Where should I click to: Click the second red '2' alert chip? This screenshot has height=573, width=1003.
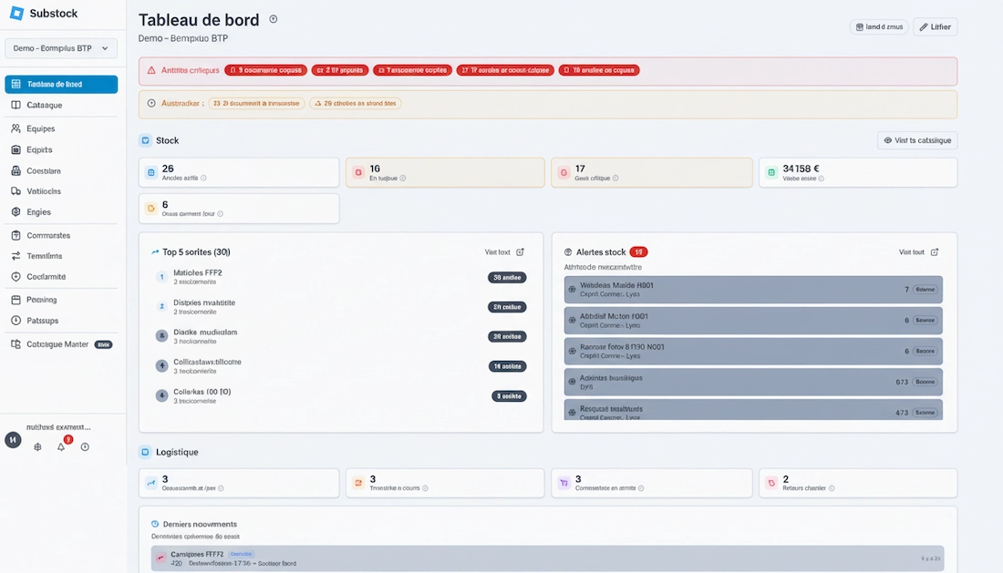(x=340, y=70)
